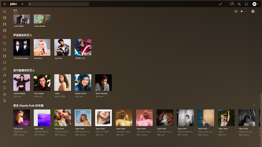The image size is (262, 147).
Task: Open the Shawn Mendes artist photo
Action: click(x=103, y=82)
